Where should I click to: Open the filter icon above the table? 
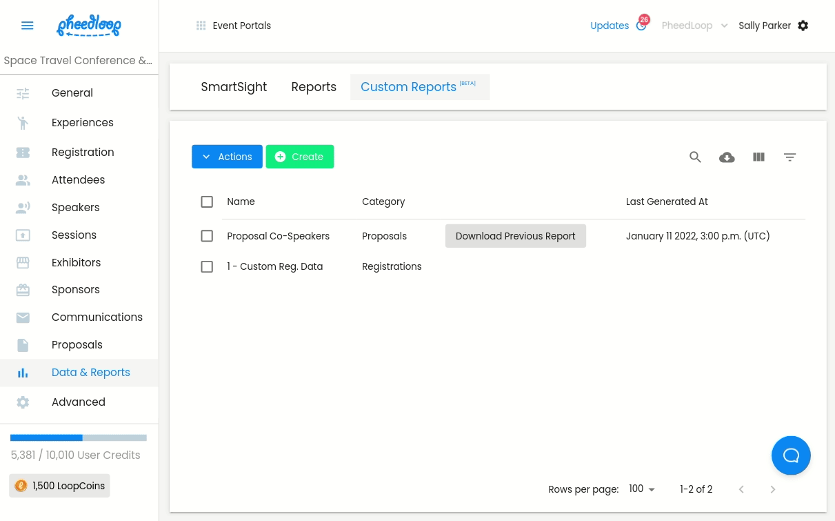tap(790, 157)
